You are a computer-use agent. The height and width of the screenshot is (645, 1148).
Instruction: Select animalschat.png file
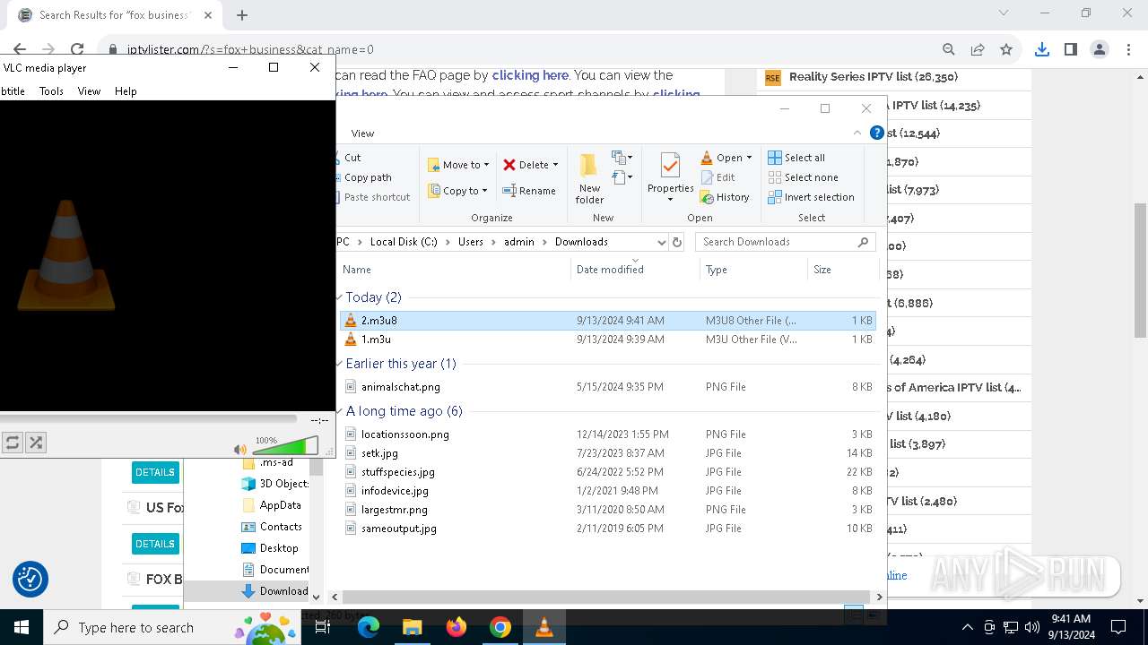tap(608, 387)
